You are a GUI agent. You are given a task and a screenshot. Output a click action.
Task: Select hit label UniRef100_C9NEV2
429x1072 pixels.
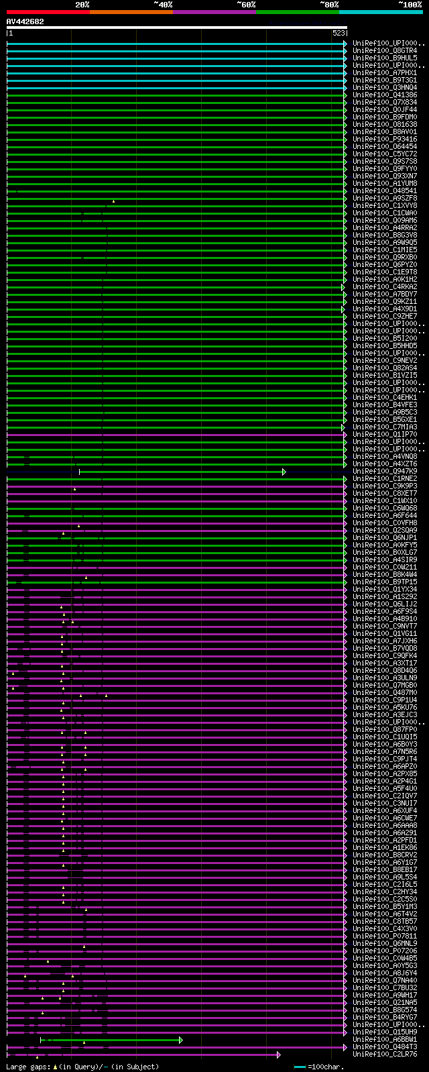pyautogui.click(x=385, y=361)
